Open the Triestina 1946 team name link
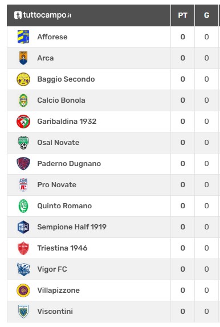220x327 pixels. 62,248
